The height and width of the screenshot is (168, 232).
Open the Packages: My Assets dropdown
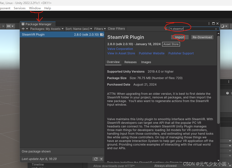[47, 29]
